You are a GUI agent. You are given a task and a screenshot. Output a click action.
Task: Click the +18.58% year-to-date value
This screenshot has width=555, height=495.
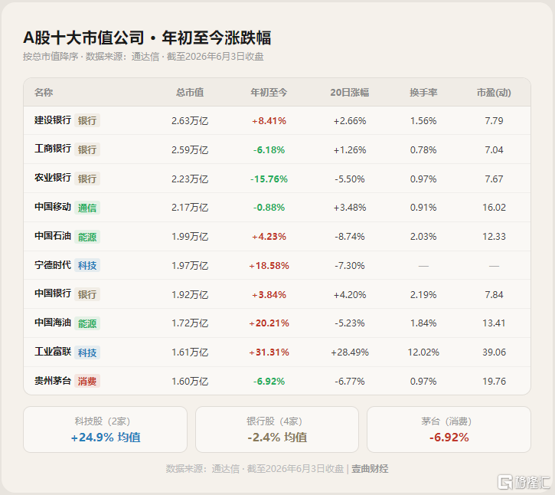269,265
